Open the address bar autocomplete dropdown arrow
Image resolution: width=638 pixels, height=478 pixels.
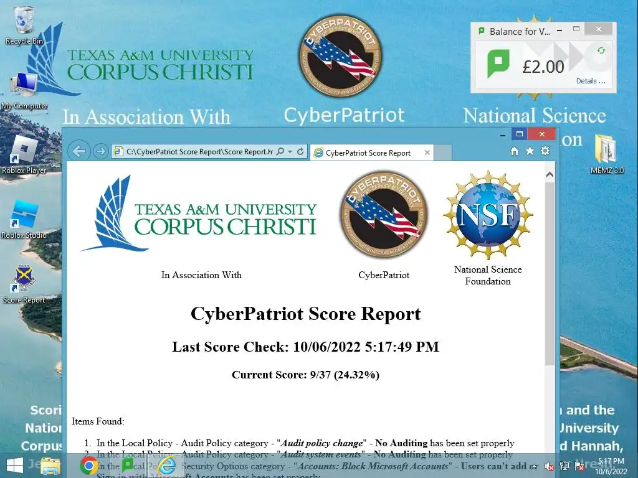(x=290, y=152)
